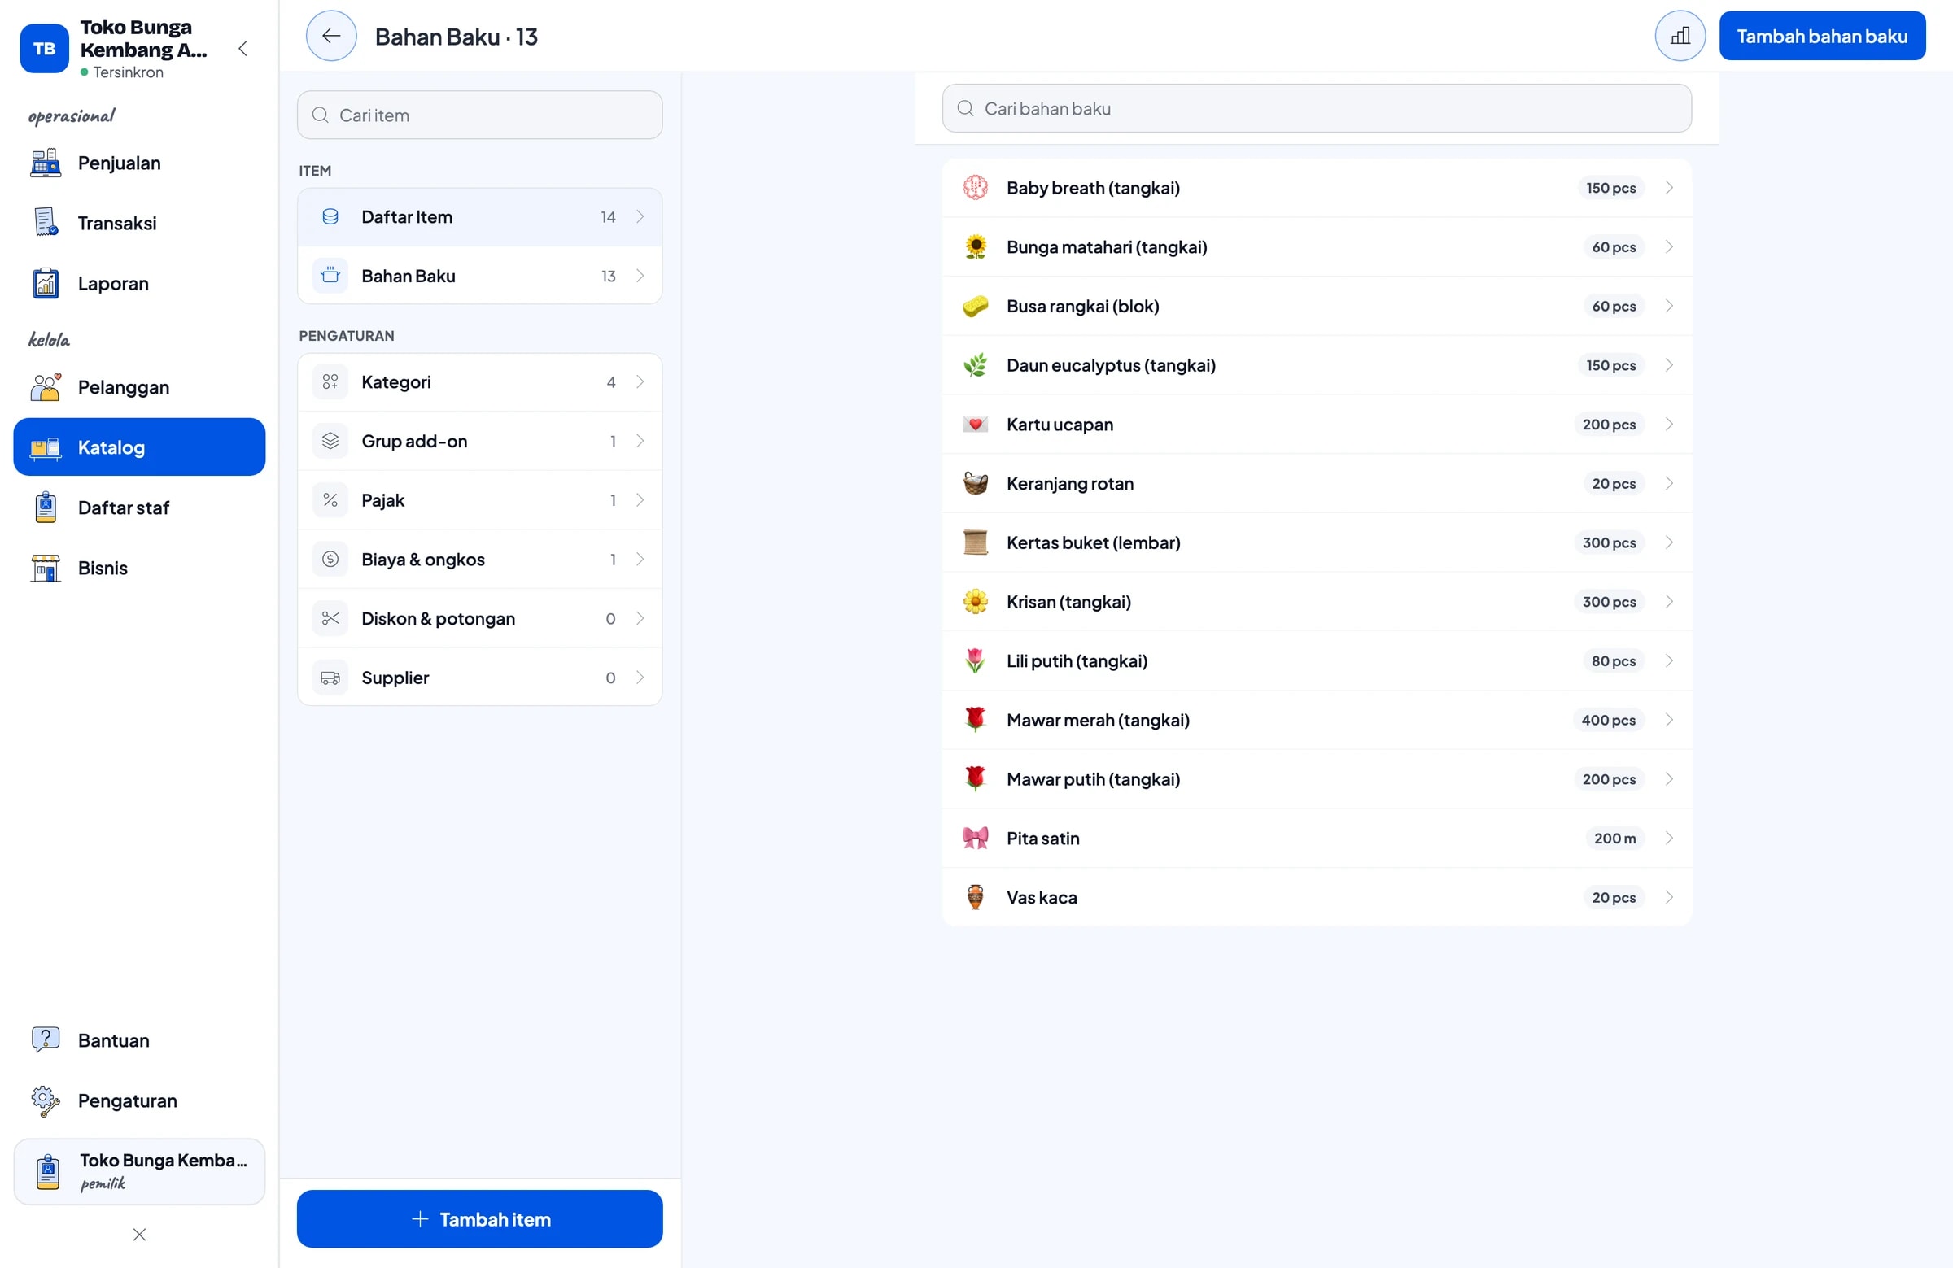The width and height of the screenshot is (1953, 1268).
Task: Open Mawar merah (tangkai) row
Action: click(x=1316, y=720)
